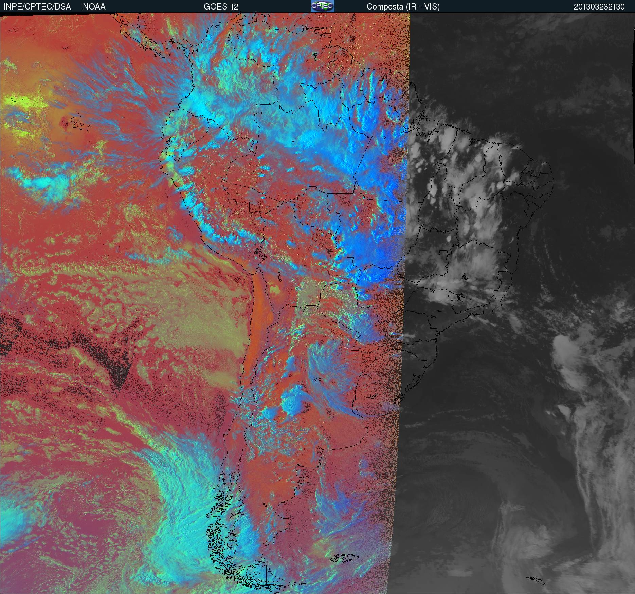Click the GOES-12 satellite label
Viewport: 635px width, 594px height.
221,7
